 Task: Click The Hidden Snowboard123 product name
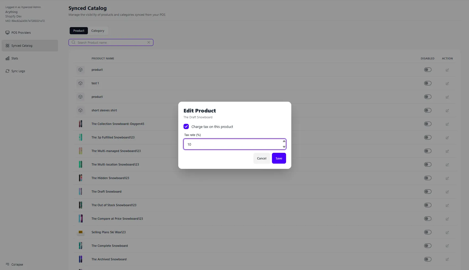[110, 178]
